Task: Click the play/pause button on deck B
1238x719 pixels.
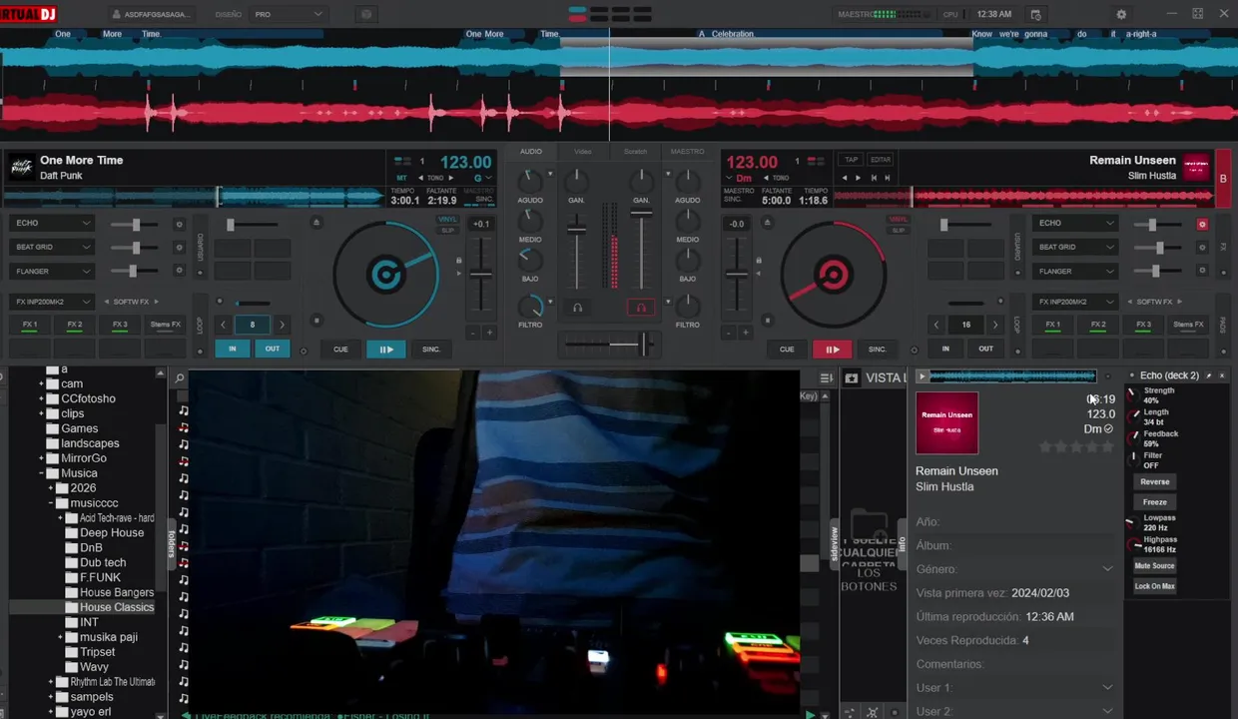Action: (x=832, y=350)
